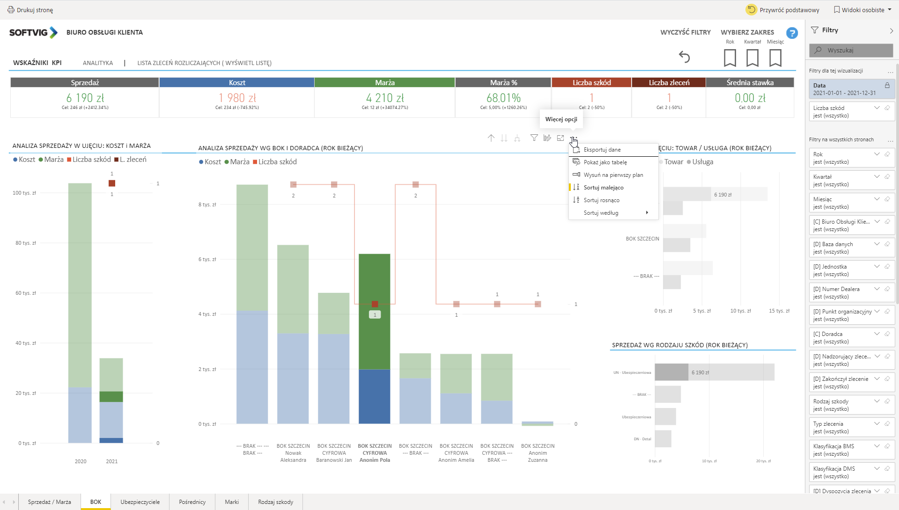Expand the Rok filter card
Image resolution: width=899 pixels, height=510 pixels.
(877, 154)
